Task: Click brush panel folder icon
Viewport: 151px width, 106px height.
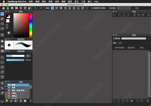Action: pyautogui.click(x=25, y=101)
